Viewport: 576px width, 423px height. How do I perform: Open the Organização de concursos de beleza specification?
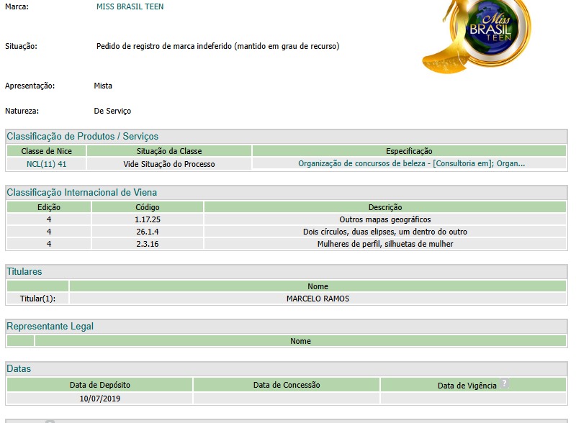click(x=411, y=164)
